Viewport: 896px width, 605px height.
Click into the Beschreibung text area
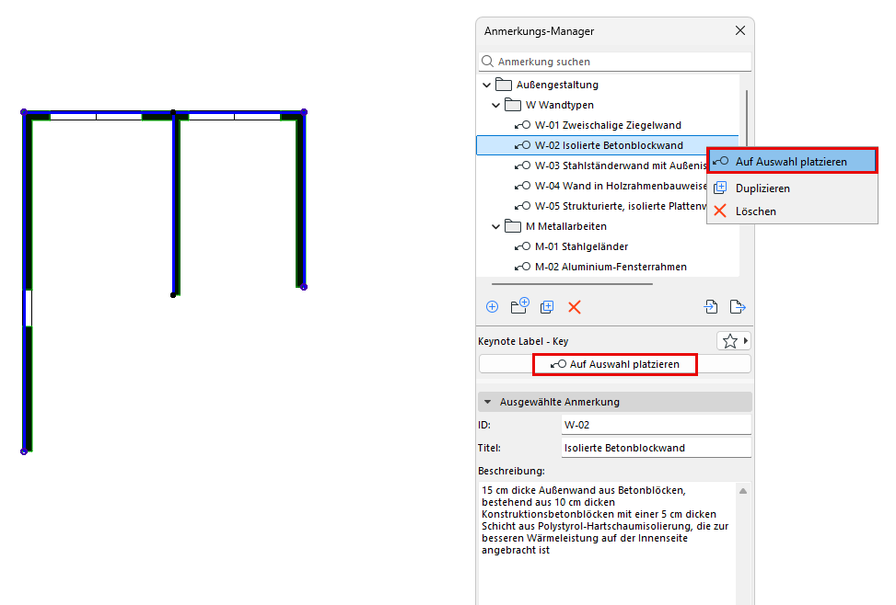click(608, 542)
